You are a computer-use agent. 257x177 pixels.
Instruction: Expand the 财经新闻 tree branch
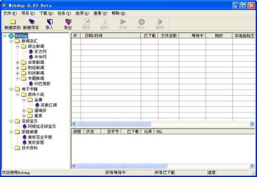pyautogui.click(x=18, y=68)
